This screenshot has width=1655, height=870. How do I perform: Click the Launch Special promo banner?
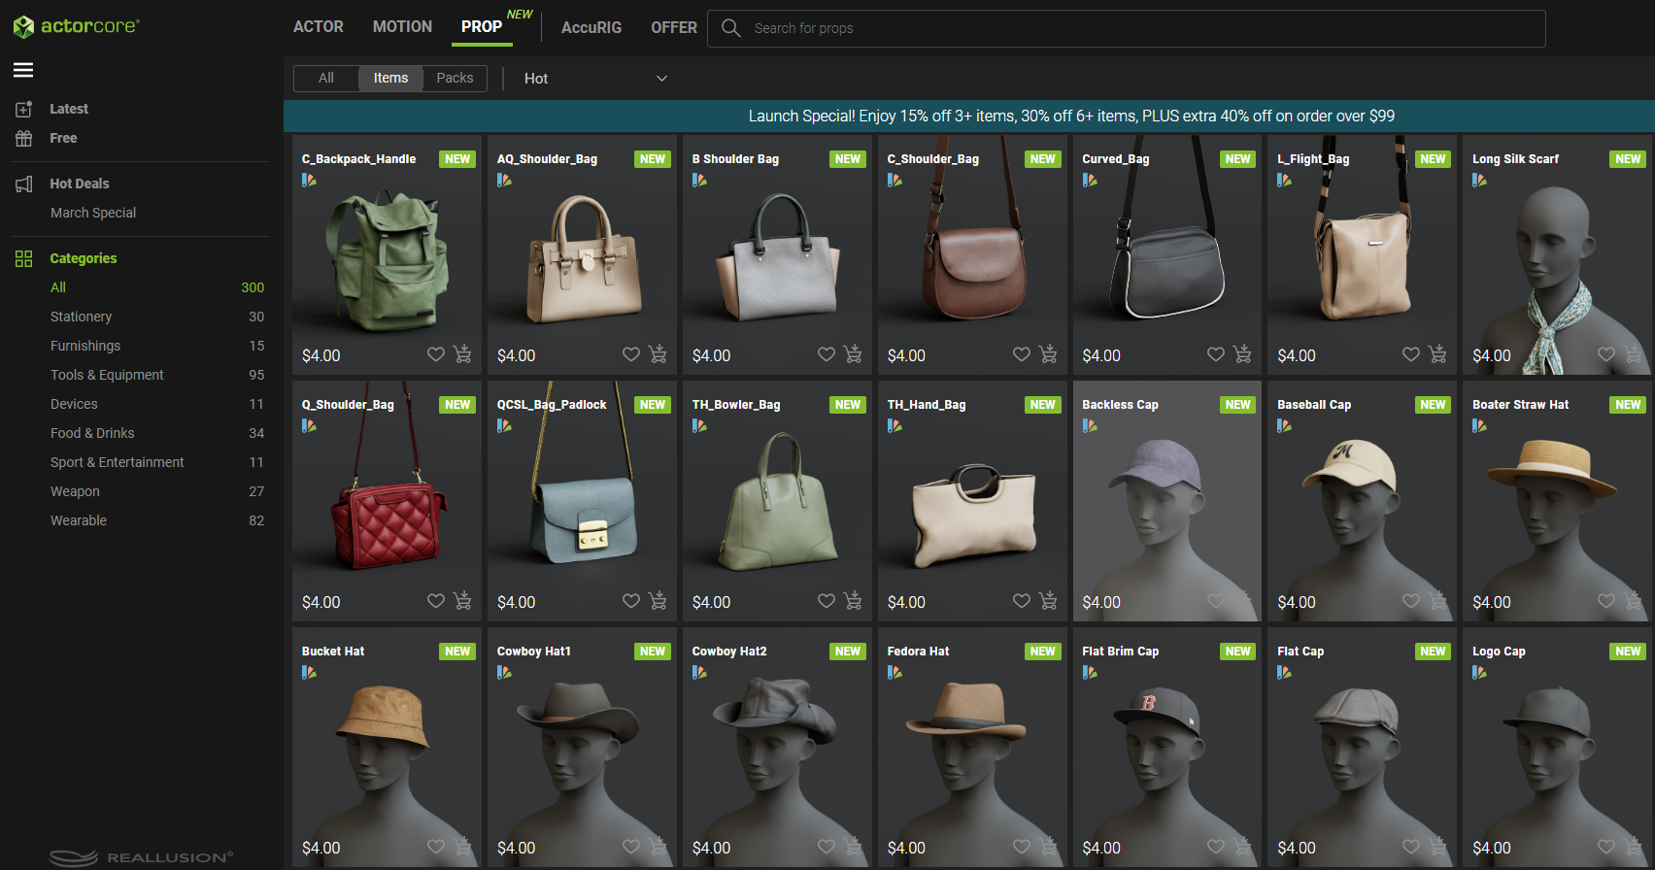pyautogui.click(x=969, y=116)
